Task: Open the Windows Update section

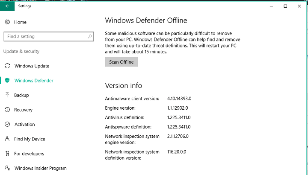Action: [32, 66]
